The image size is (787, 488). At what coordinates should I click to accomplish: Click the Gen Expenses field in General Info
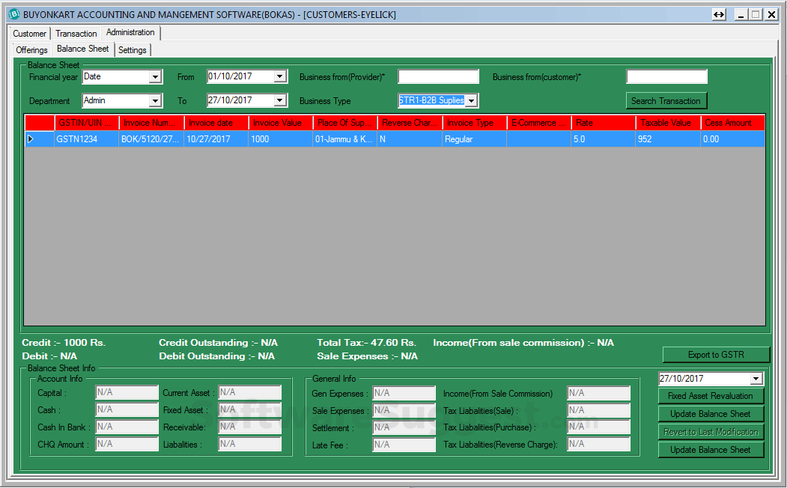coord(404,393)
